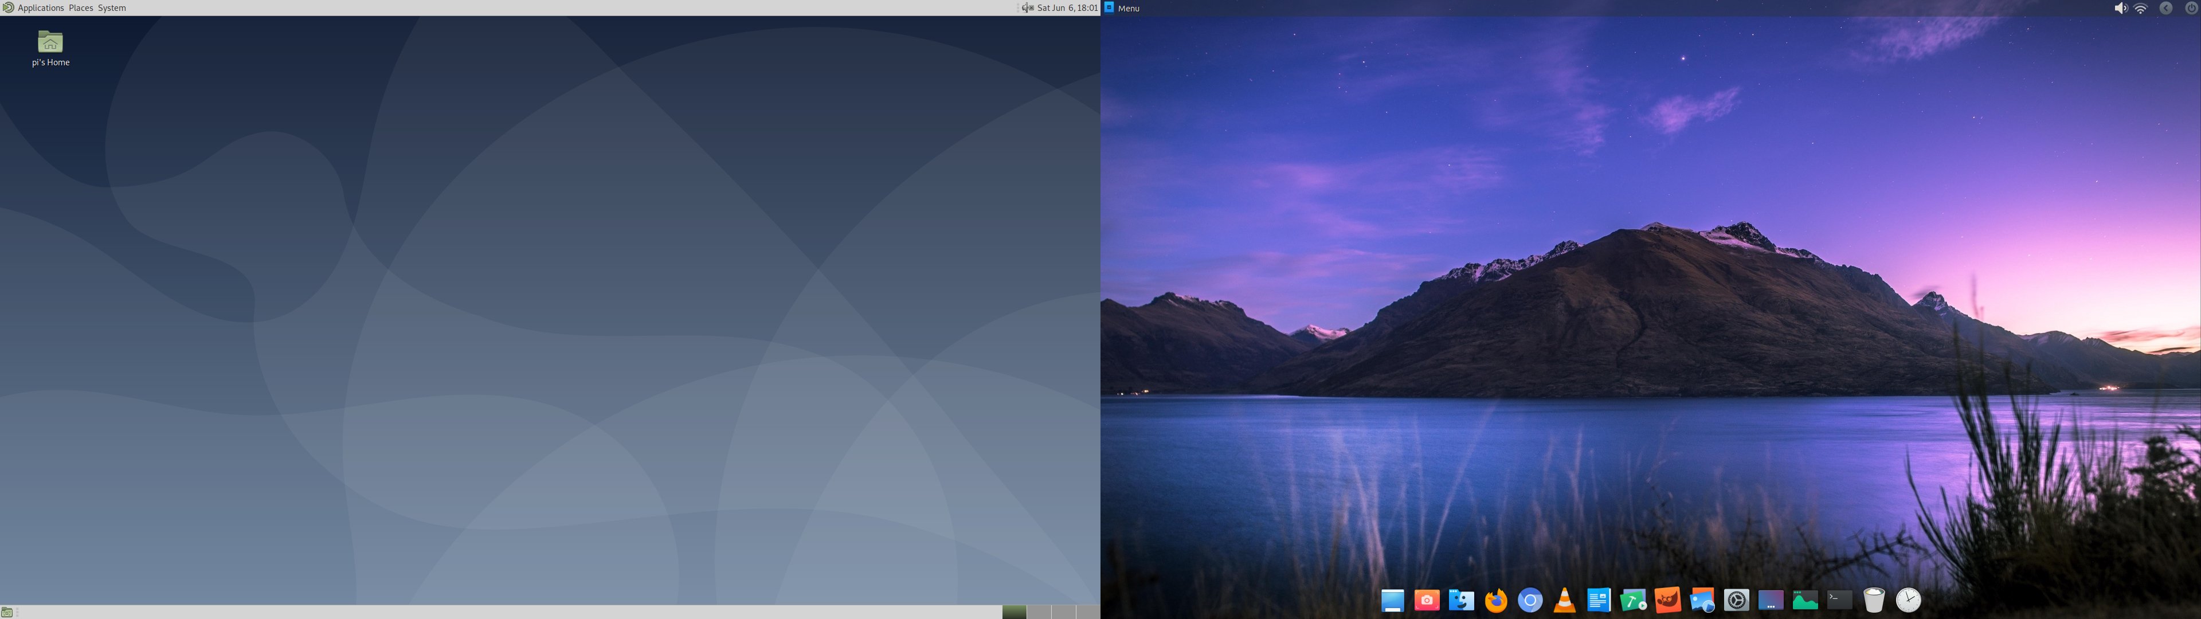Open the terminal from the dock

tap(1839, 600)
